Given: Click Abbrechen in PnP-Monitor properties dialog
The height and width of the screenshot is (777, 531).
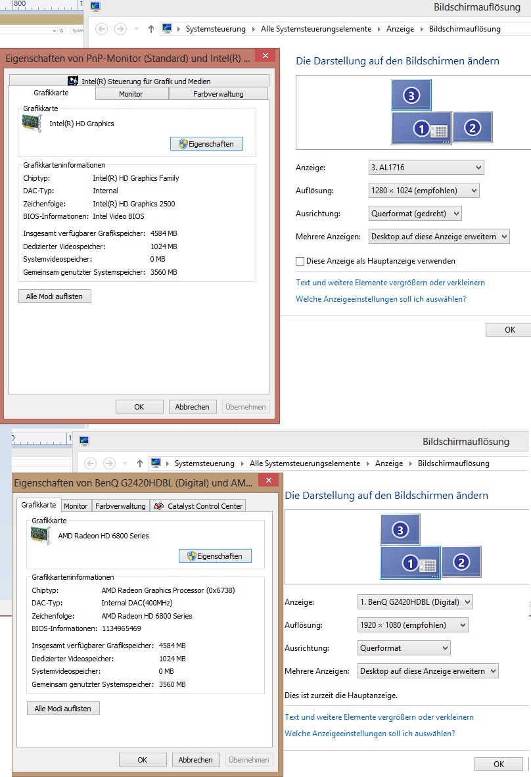Looking at the screenshot, I should [x=192, y=407].
